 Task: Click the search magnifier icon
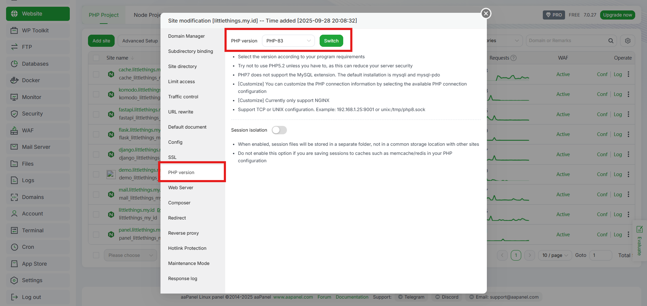[611, 41]
